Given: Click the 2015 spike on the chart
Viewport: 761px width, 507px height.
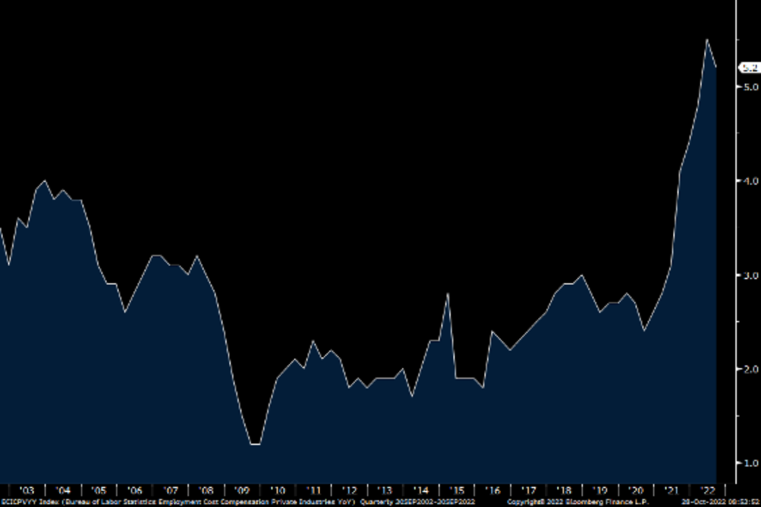Looking at the screenshot, I should point(448,293).
